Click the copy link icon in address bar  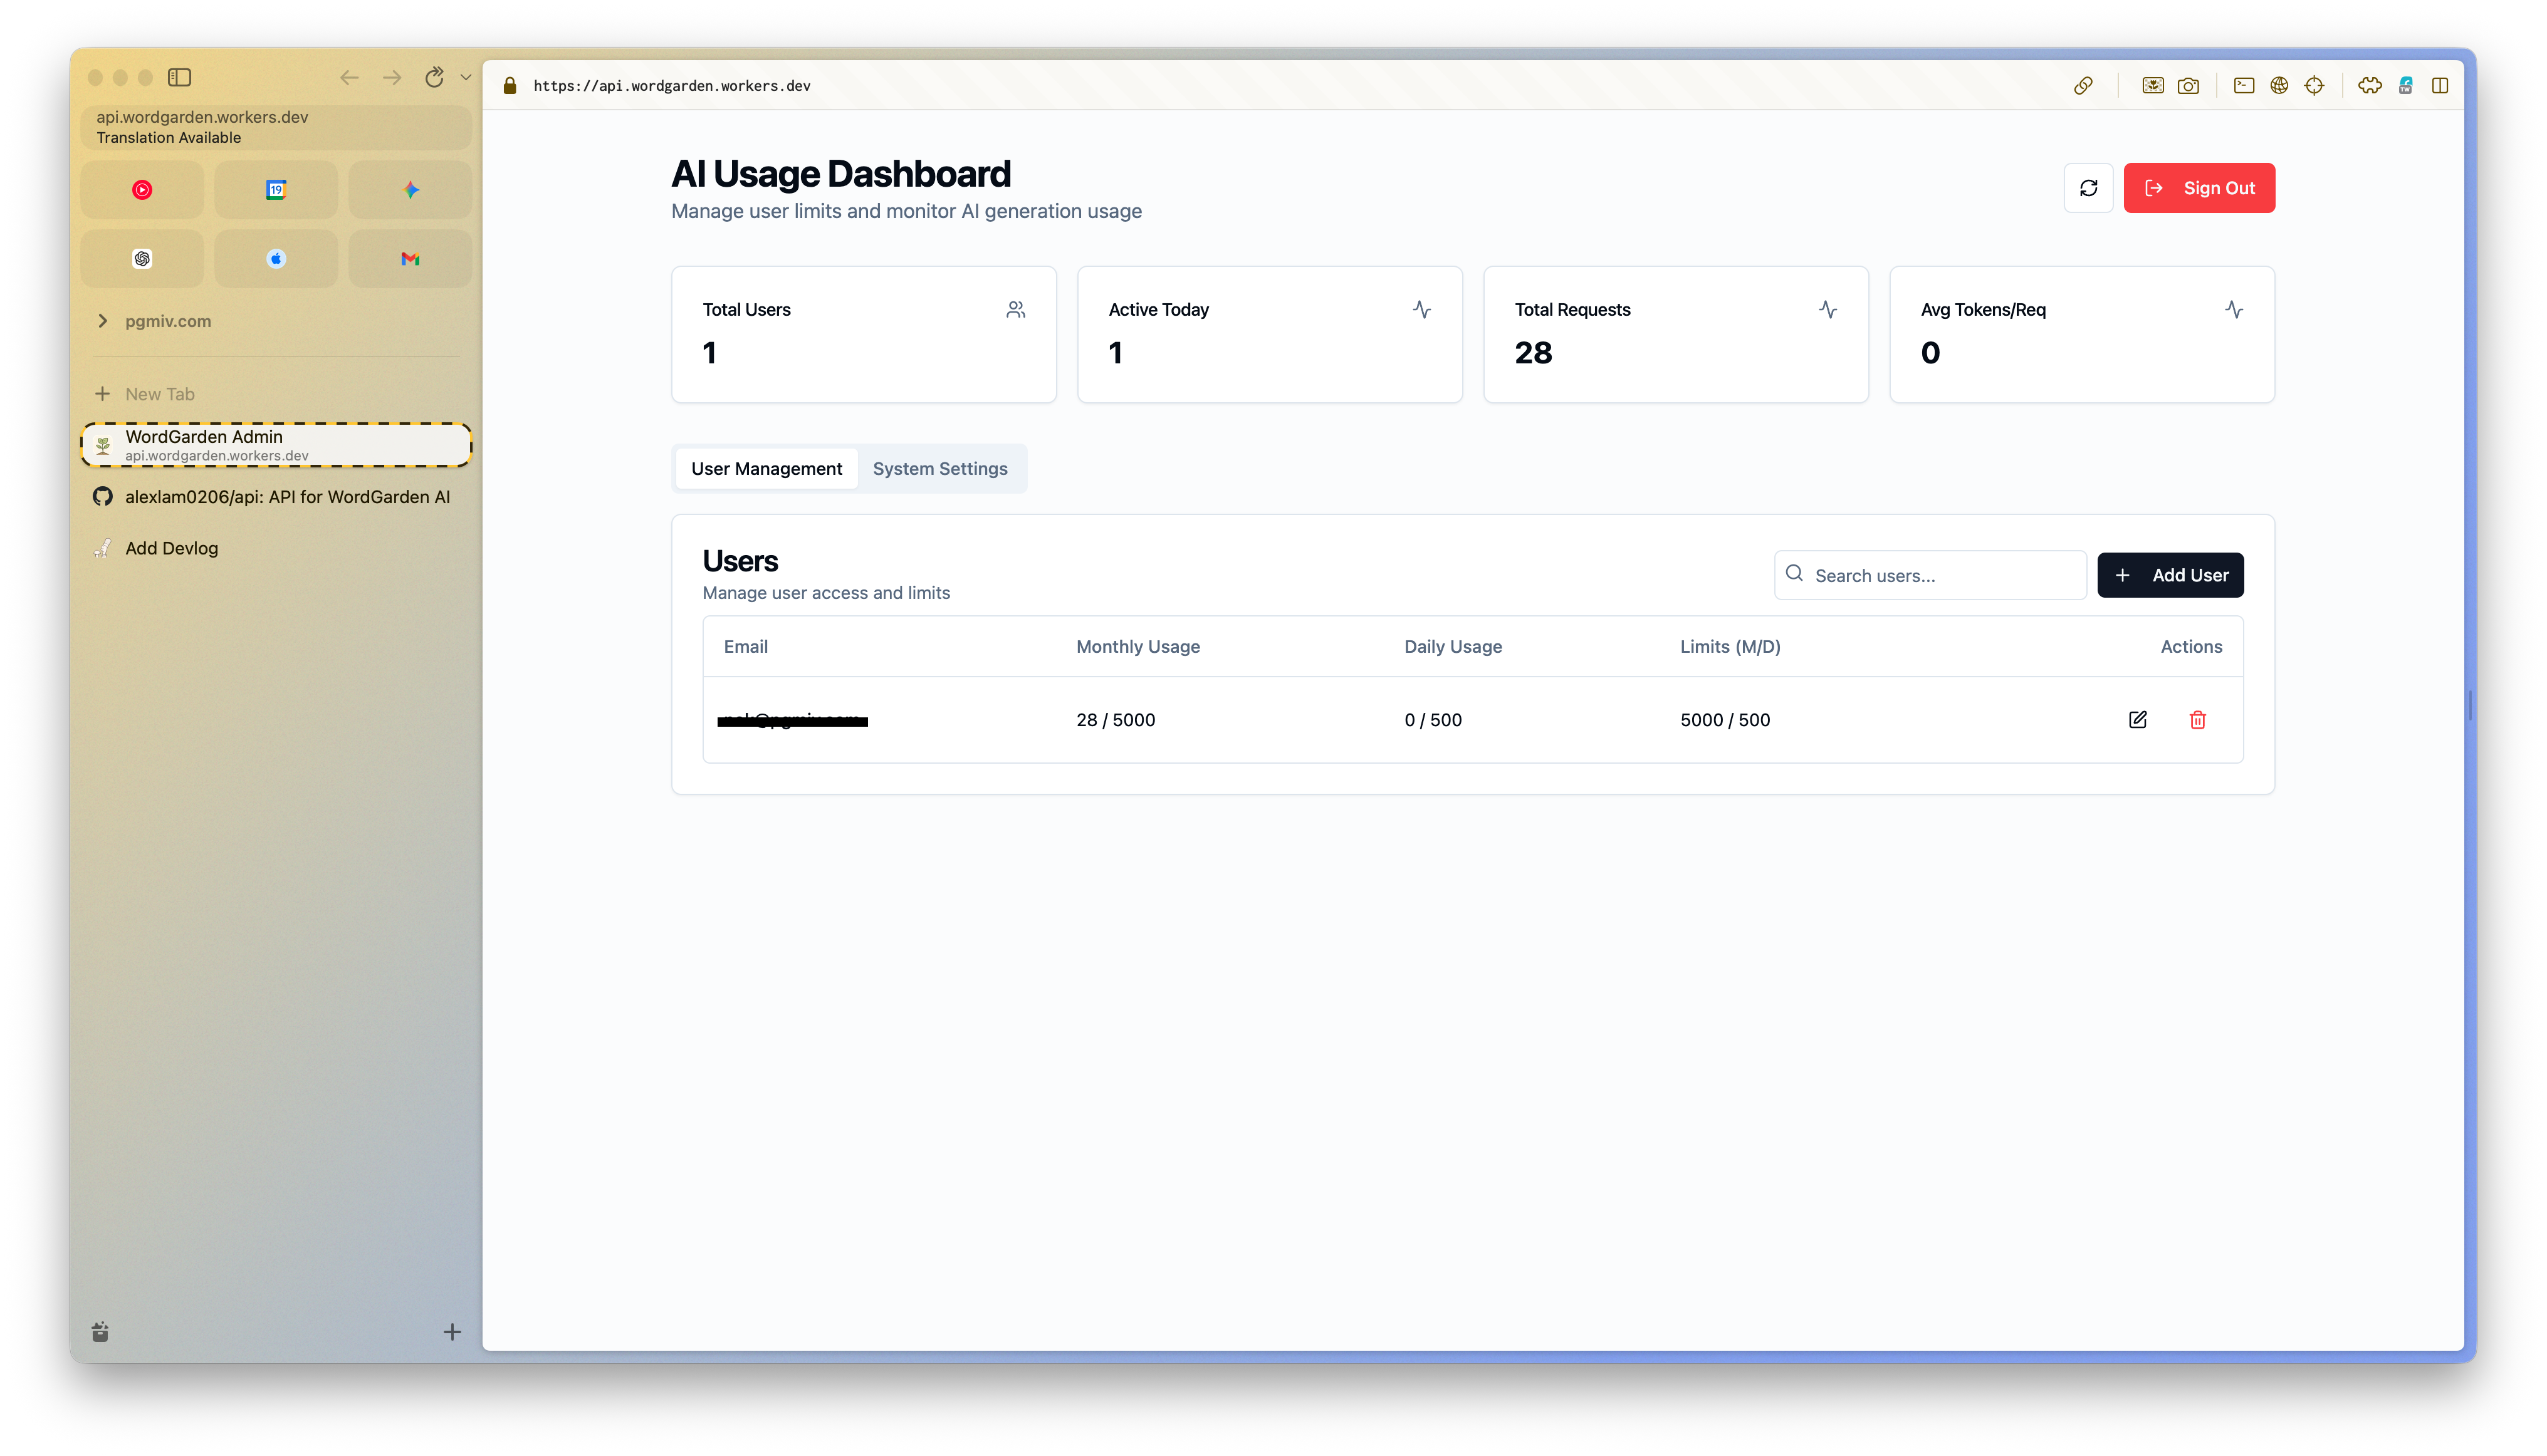[x=2083, y=86]
